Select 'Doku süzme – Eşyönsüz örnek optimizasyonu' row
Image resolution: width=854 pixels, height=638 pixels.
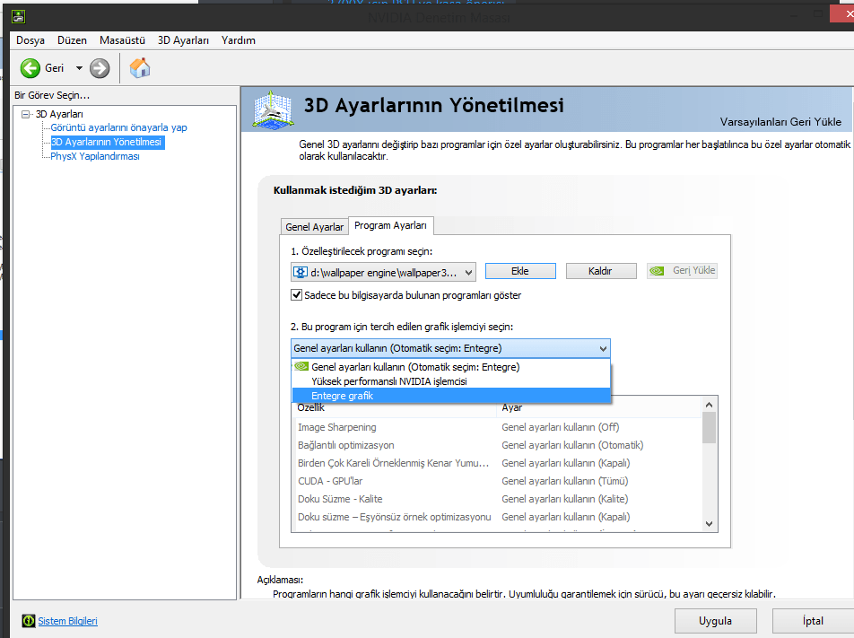click(497, 517)
